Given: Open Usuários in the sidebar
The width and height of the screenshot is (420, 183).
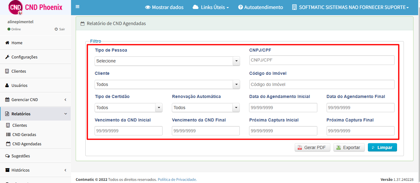Looking at the screenshot, I should tap(19, 86).
